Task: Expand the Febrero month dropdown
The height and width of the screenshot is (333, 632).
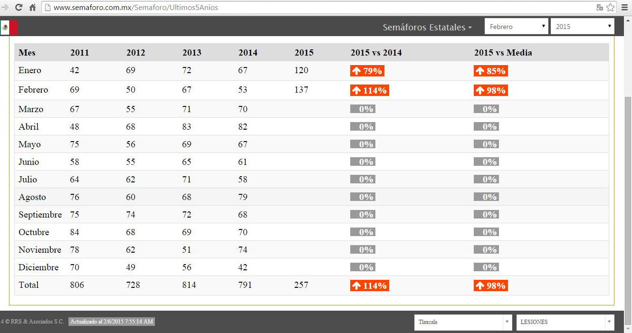Action: 516,27
